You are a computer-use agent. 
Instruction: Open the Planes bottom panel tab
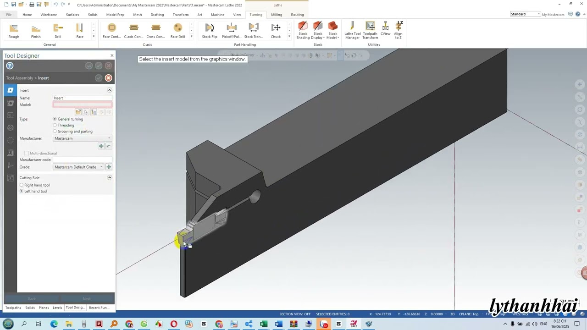[x=44, y=308]
